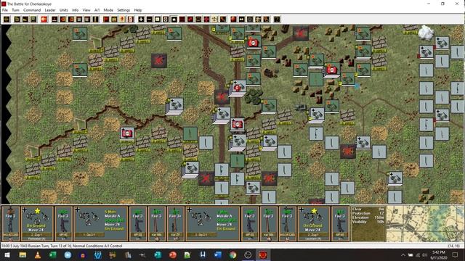Open VLC media player from the taskbar
This screenshot has width=465, height=261.
(x=38, y=254)
